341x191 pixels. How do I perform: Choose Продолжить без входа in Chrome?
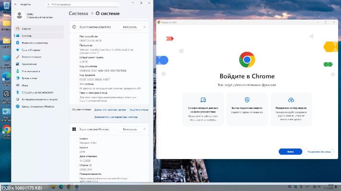(x=318, y=151)
